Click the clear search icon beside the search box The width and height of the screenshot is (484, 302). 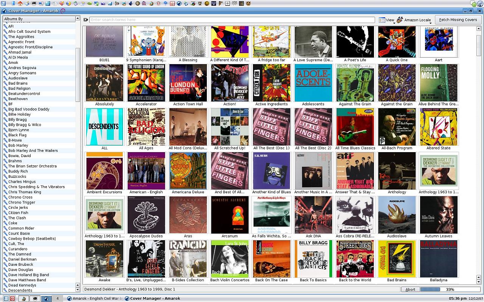click(x=86, y=20)
